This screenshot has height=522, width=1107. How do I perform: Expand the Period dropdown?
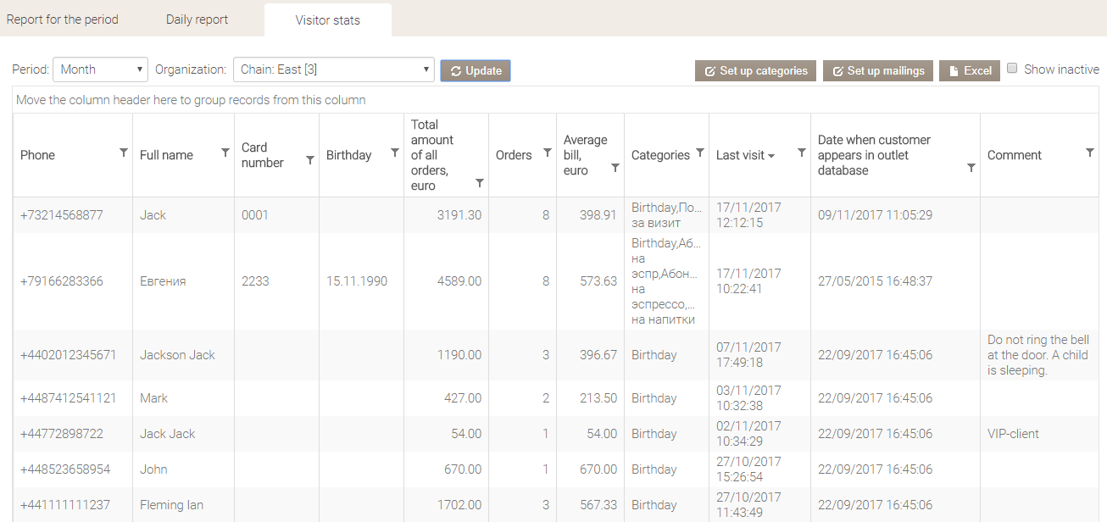click(100, 69)
